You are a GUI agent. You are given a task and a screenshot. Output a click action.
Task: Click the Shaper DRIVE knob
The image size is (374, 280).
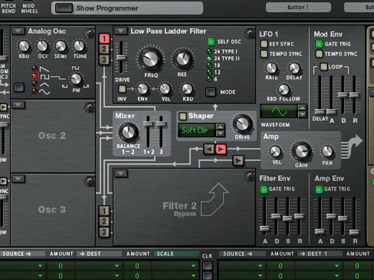coord(243,125)
